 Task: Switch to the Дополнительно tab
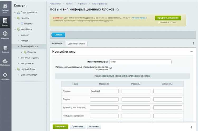point(76,44)
